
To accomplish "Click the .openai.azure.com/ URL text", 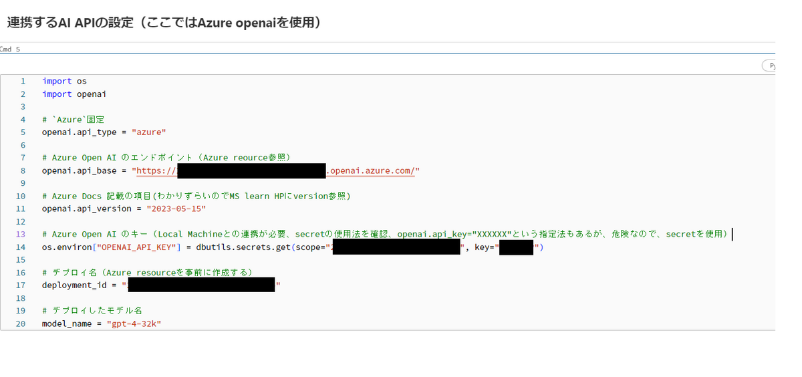I will click(370, 170).
